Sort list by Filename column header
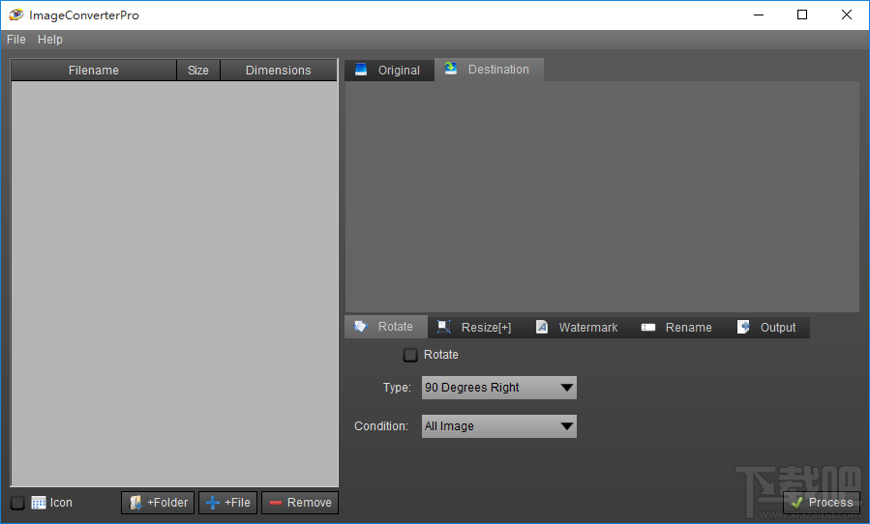Viewport: 870px width, 524px height. tap(94, 71)
